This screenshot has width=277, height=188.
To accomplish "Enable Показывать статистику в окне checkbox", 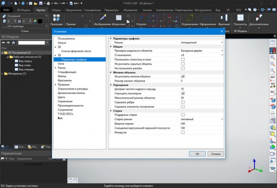I will (x=183, y=59).
